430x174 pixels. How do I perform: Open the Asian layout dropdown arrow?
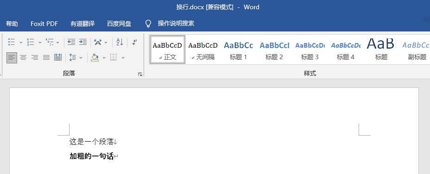[x=106, y=42]
